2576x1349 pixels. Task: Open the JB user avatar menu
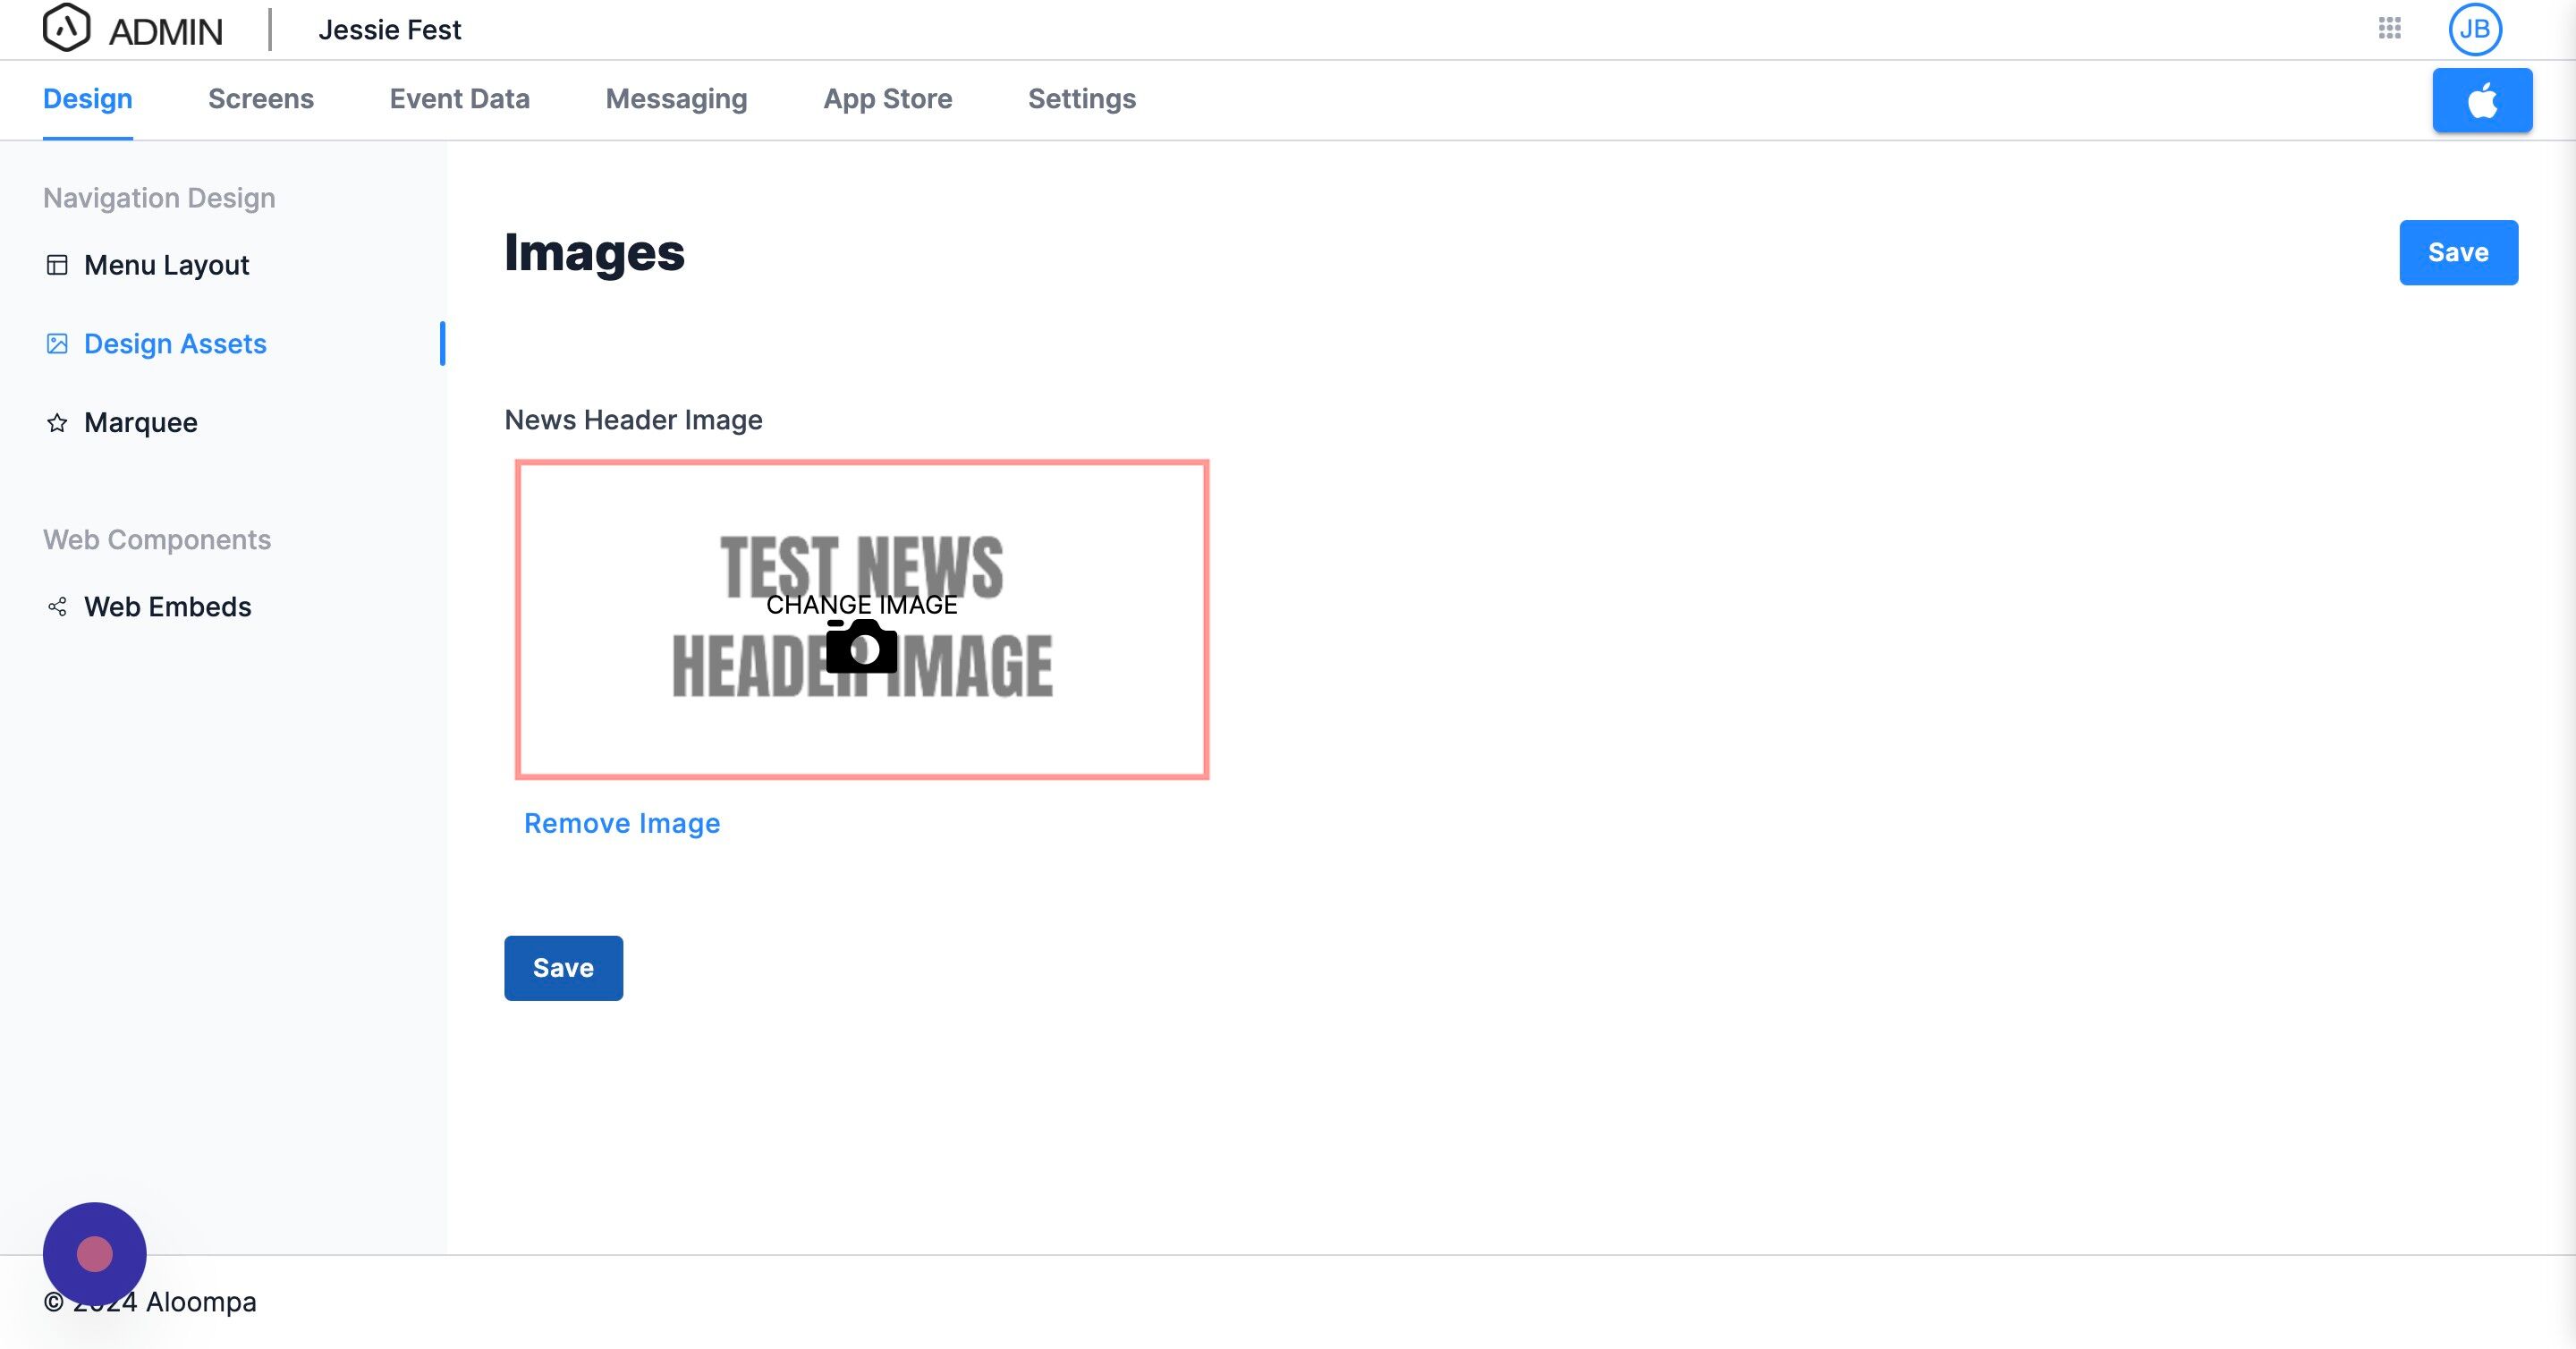click(2474, 29)
